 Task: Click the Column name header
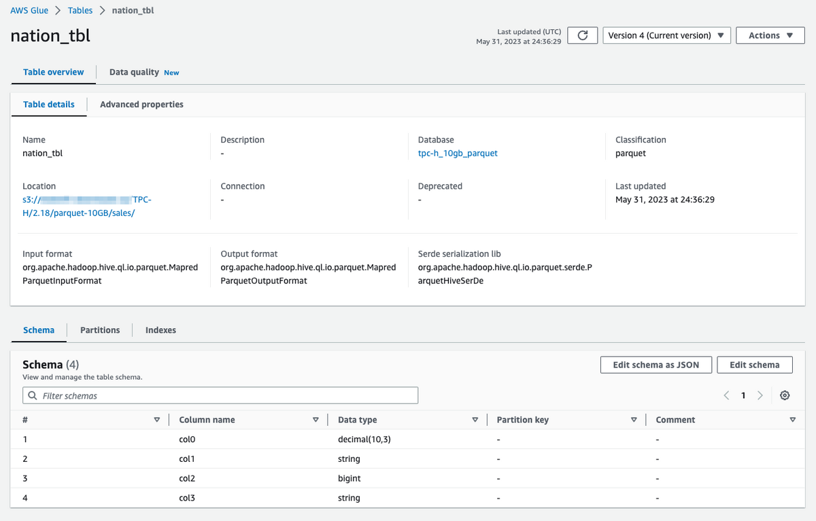pyautogui.click(x=207, y=420)
